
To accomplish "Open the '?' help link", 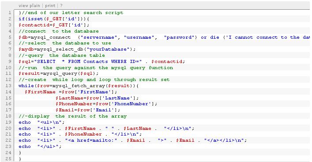I will 61,6.
